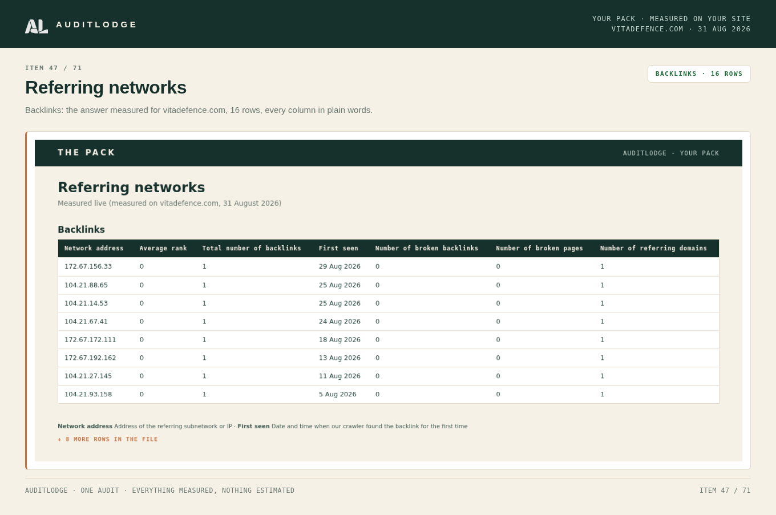Screen dimensions: 776x515
Task: Click the Total number of backlinks column header
Action: click(252, 248)
